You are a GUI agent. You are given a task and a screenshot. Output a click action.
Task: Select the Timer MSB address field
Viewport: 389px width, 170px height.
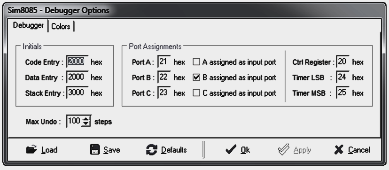(x=343, y=93)
